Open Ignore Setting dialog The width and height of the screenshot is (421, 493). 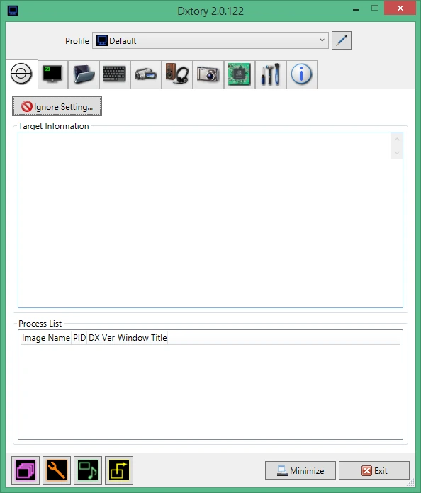57,106
